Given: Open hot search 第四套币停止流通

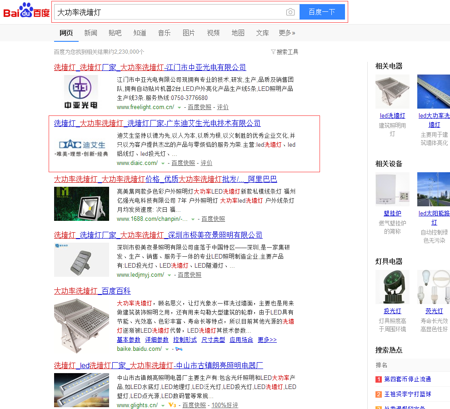Looking at the screenshot, I should coord(408,379).
